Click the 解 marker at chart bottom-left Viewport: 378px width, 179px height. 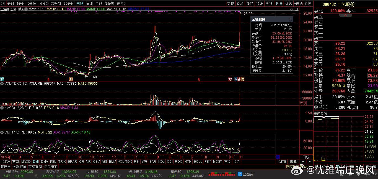click(2, 79)
